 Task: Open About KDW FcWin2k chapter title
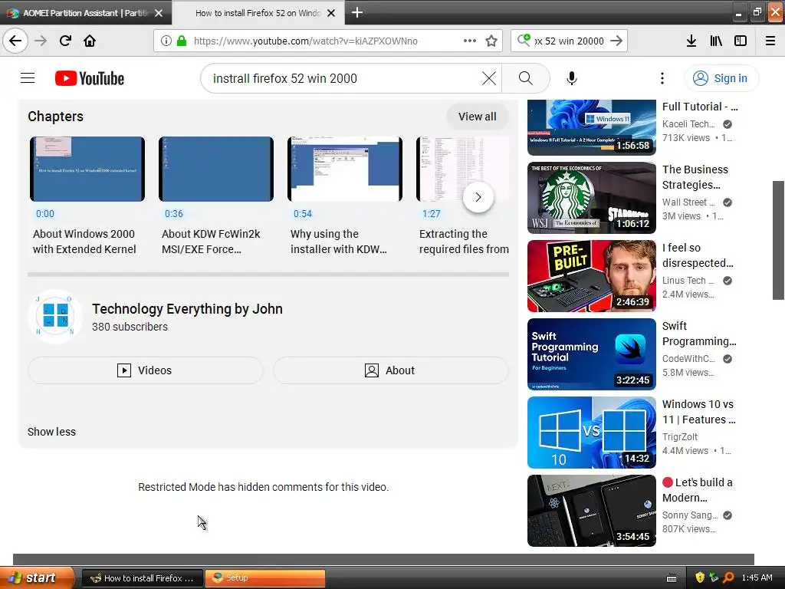click(x=211, y=242)
